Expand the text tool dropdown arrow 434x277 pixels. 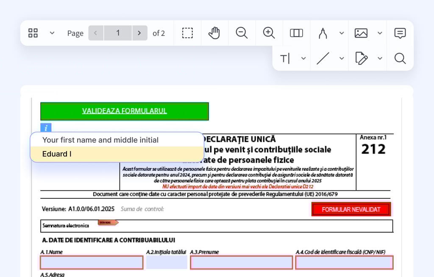click(303, 58)
